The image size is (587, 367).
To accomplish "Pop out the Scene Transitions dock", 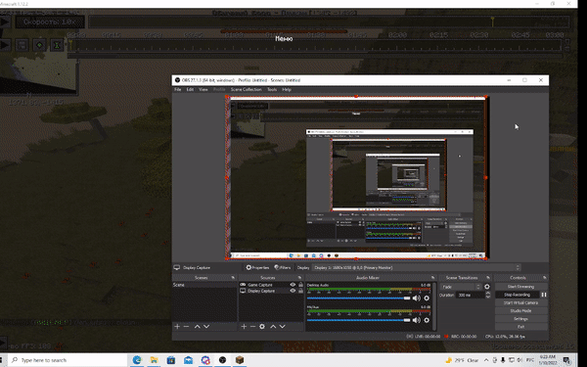I will pos(488,278).
